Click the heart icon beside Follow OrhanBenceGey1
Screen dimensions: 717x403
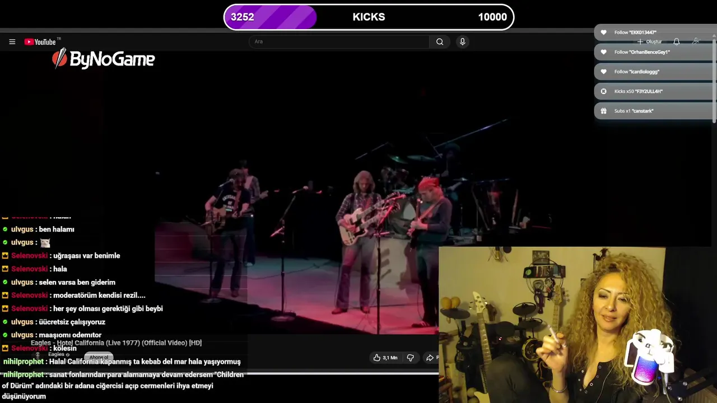pos(603,52)
